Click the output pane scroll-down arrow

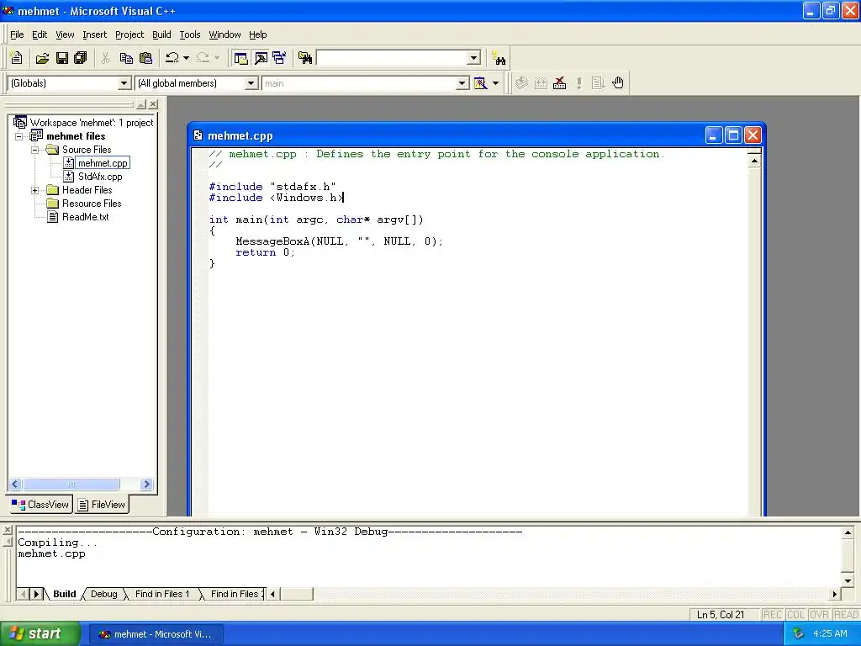pyautogui.click(x=848, y=581)
